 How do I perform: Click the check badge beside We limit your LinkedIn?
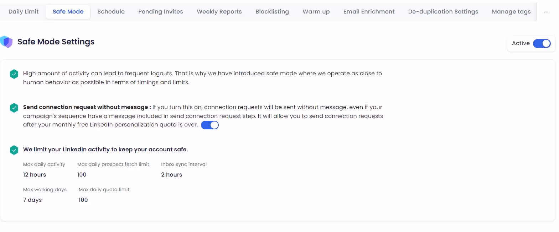(14, 150)
